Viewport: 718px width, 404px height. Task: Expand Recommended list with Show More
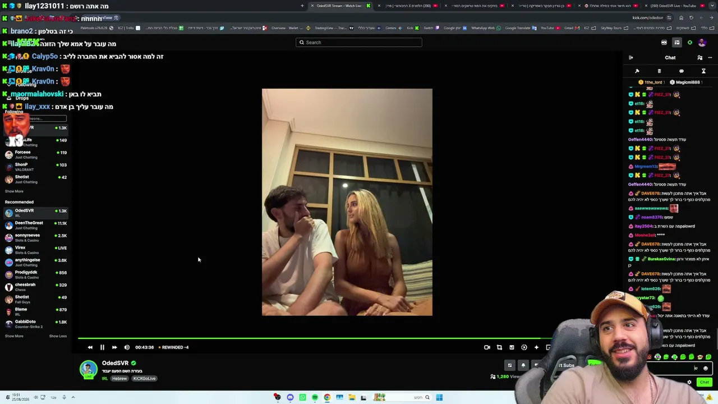coord(14,336)
